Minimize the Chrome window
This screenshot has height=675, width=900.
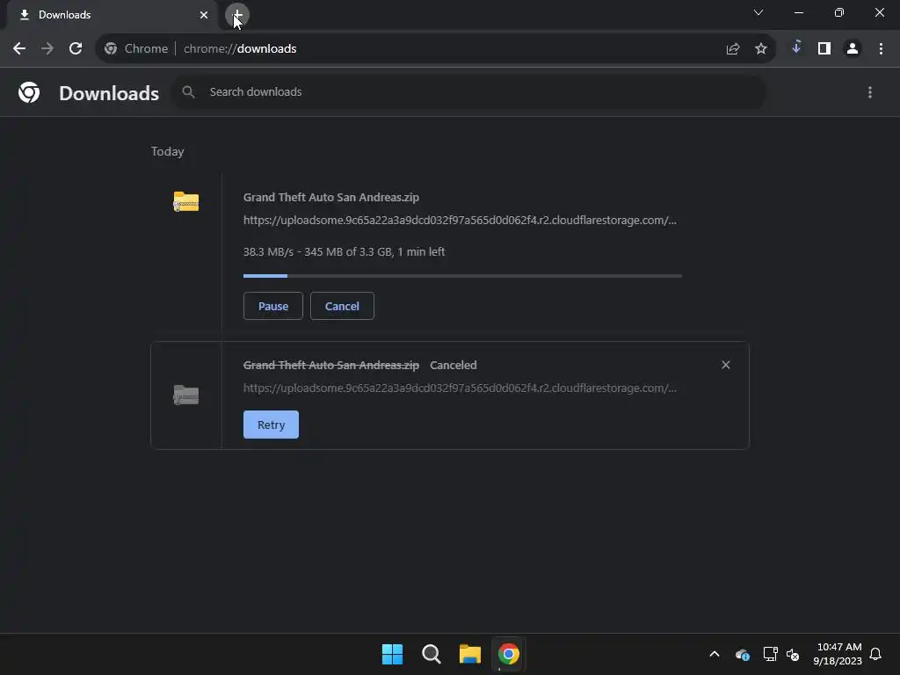[798, 12]
